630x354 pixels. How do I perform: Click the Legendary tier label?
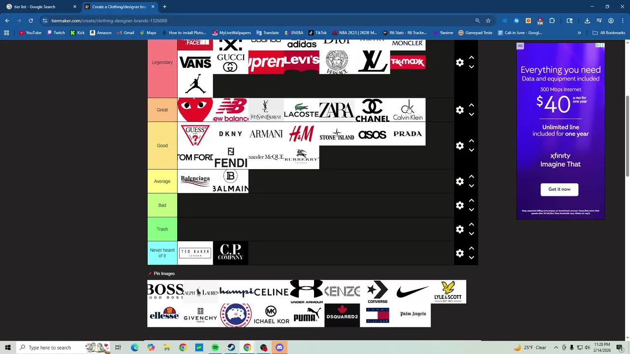[x=162, y=62]
